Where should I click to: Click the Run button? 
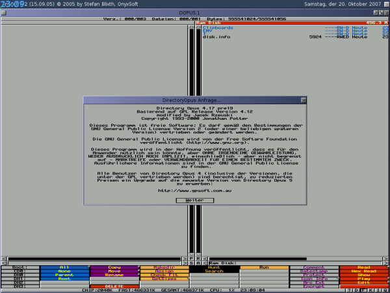coord(265,268)
